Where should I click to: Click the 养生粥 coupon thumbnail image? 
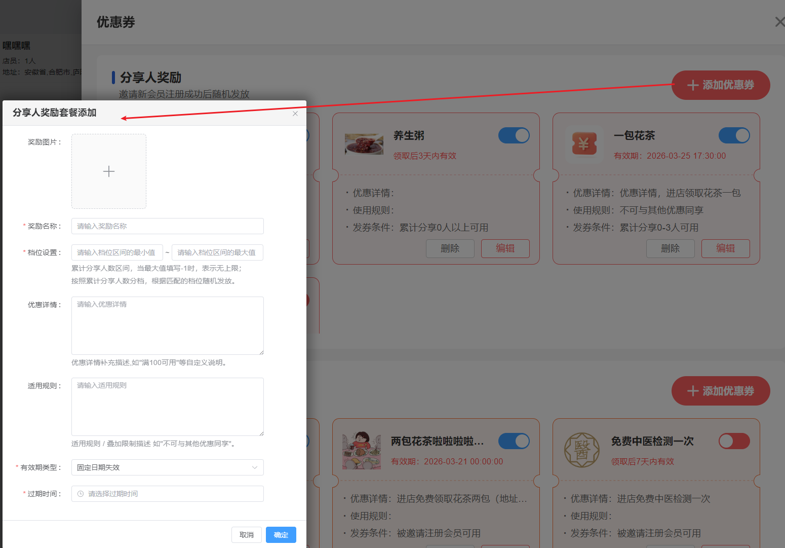click(364, 144)
